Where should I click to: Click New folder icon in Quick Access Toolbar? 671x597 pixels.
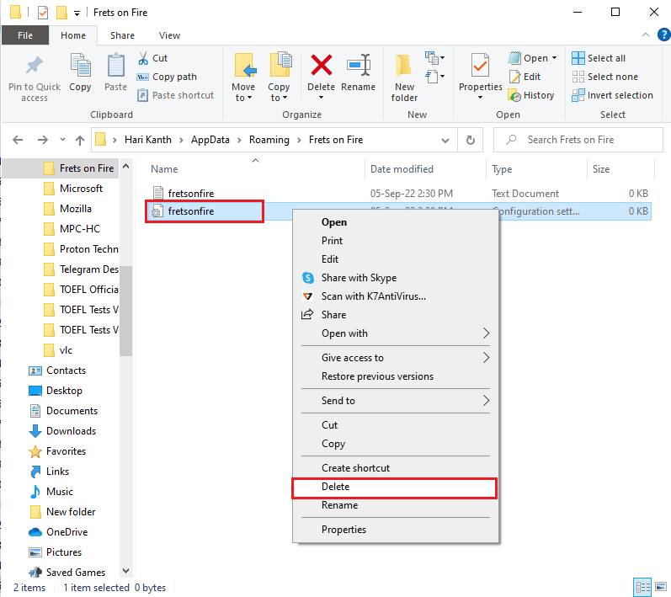click(61, 13)
